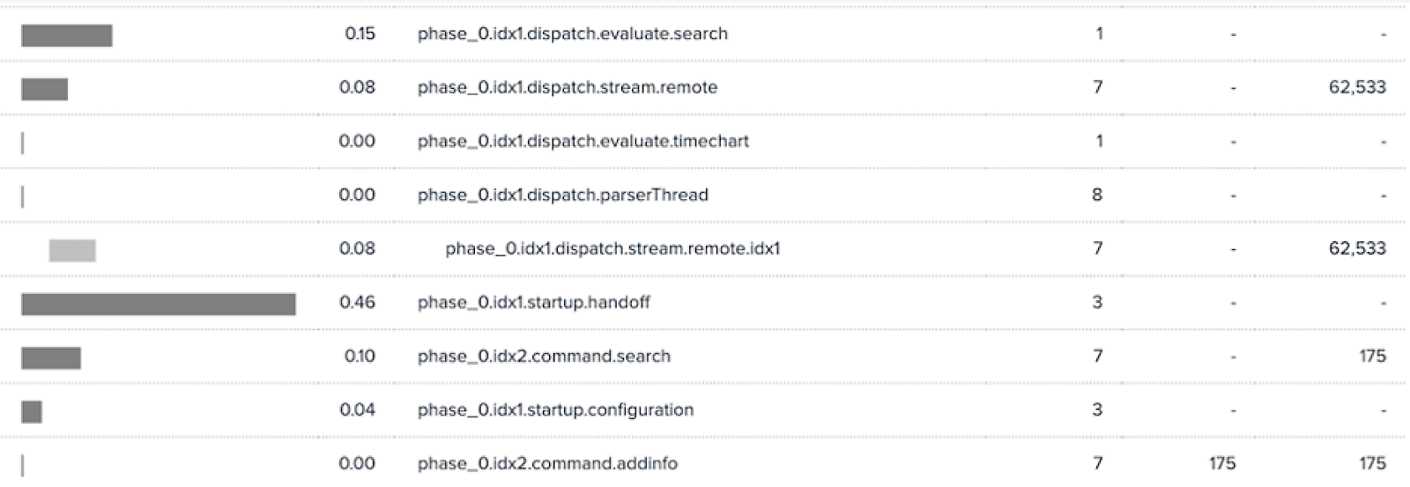This screenshot has width=1410, height=487.
Task: Select the dispatch.evaluate.search duration bar
Action: [67, 35]
